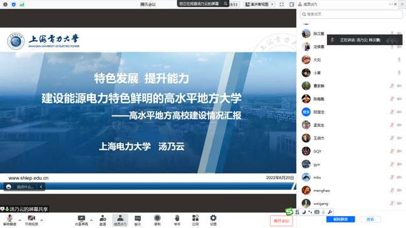Viewport: 406px width, 228px height.
Task: Open the members panel more options menu
Action: point(391,4)
